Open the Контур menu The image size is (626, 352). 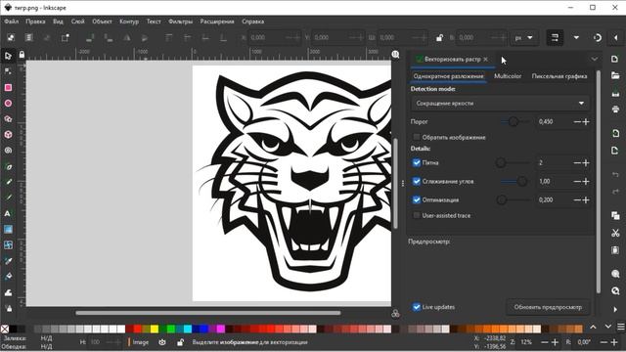(x=129, y=22)
